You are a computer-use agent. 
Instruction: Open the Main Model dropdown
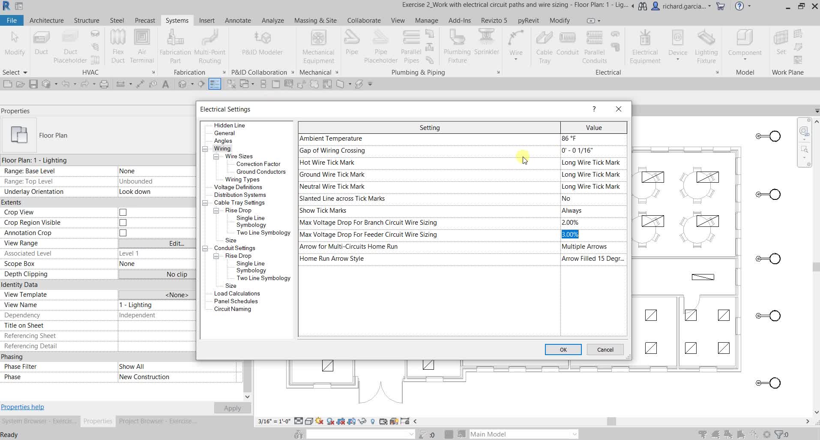pyautogui.click(x=574, y=434)
